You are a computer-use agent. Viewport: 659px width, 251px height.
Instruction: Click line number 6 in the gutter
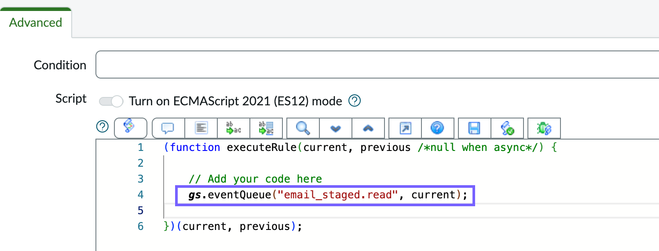coord(140,226)
